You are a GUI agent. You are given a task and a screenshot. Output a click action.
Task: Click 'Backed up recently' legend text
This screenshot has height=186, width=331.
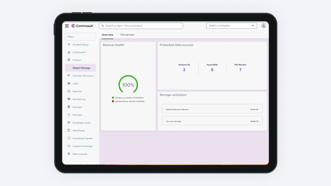tap(129, 98)
